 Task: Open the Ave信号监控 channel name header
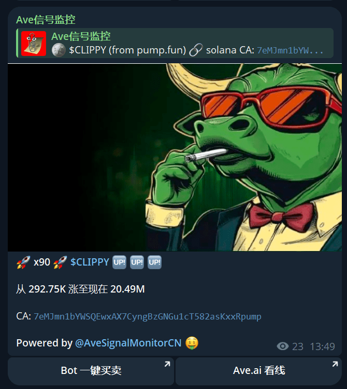[46, 20]
